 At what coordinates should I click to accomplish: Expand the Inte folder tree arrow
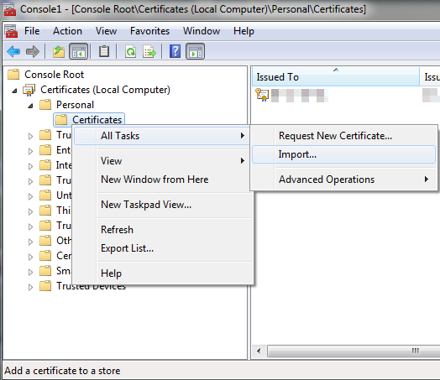pyautogui.click(x=30, y=166)
